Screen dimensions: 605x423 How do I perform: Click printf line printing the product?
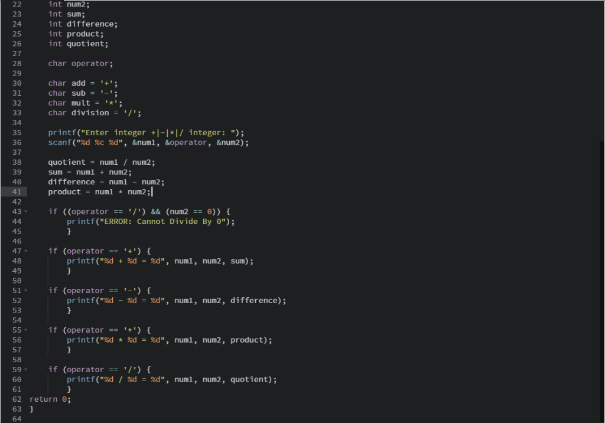pyautogui.click(x=170, y=340)
